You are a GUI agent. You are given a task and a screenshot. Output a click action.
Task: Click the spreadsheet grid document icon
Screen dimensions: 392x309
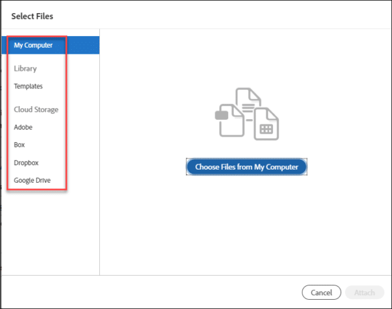pyautogui.click(x=265, y=126)
